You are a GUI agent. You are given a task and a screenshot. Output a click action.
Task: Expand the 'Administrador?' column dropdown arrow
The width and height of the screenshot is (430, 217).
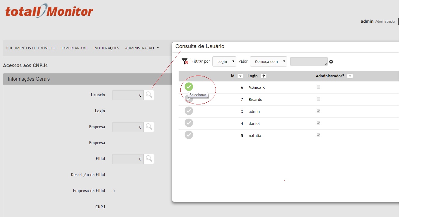(350, 76)
